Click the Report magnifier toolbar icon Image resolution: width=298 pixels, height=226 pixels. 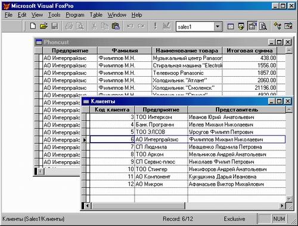pos(263,26)
